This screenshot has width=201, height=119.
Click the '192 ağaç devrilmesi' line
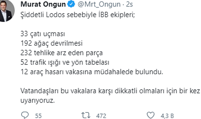tap(51, 44)
